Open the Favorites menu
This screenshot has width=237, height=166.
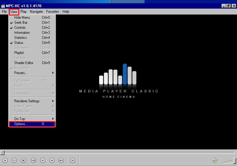(53, 12)
